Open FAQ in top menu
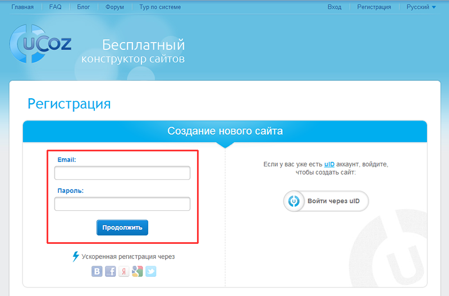The height and width of the screenshot is (296, 449). [x=55, y=7]
